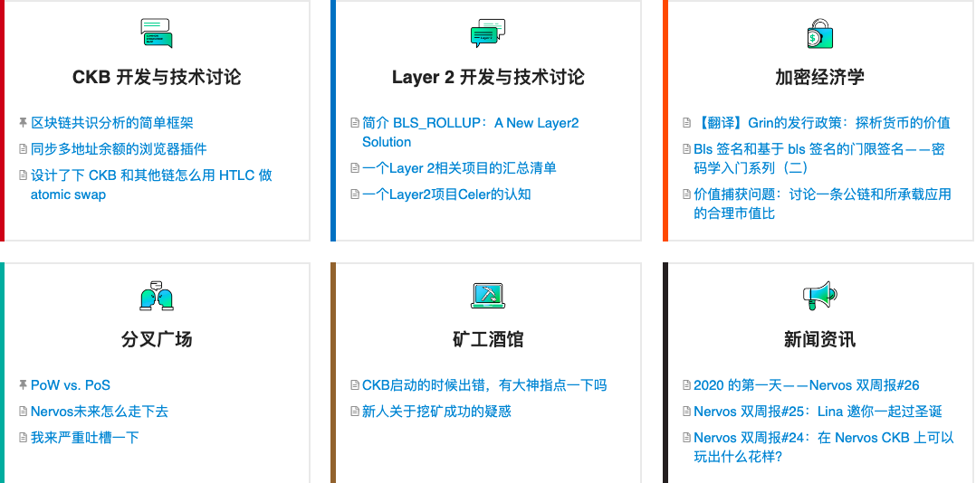Screen dimensions: 976x483
Task: Click the 新闻资讯 megaphone icon
Action: [819, 296]
